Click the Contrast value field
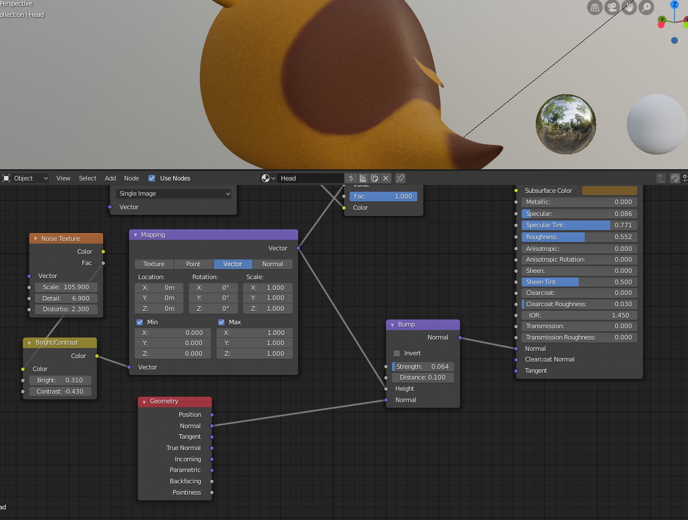 (x=60, y=391)
